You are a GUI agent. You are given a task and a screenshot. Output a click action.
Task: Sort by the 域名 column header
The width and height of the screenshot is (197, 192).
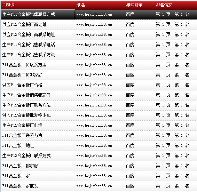81,5
